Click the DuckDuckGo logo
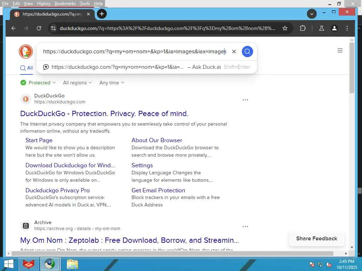The image size is (362, 271). point(26,52)
